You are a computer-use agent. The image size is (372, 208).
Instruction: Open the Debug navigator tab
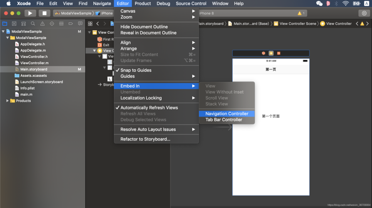(x=61, y=23)
